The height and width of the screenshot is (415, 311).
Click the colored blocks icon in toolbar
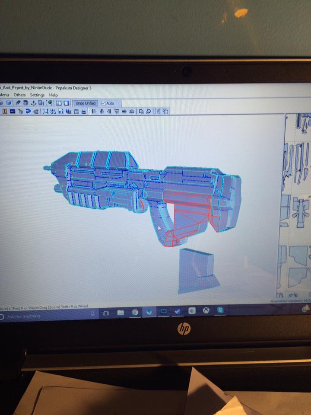pos(69,112)
